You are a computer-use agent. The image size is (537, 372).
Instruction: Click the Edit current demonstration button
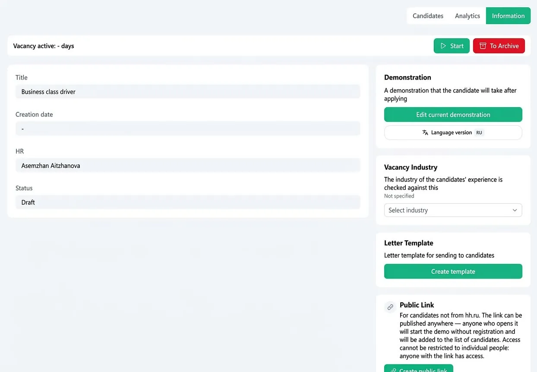pyautogui.click(x=453, y=115)
